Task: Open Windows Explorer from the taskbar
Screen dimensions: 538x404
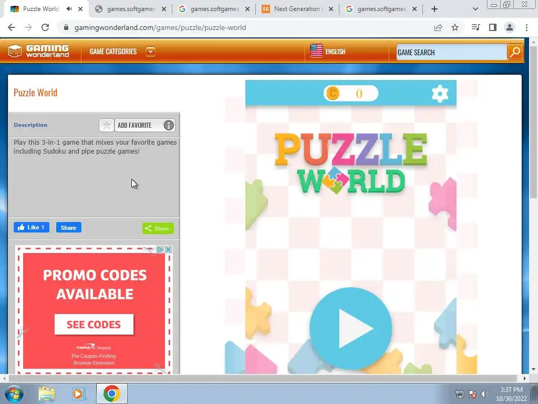Action: click(x=47, y=394)
